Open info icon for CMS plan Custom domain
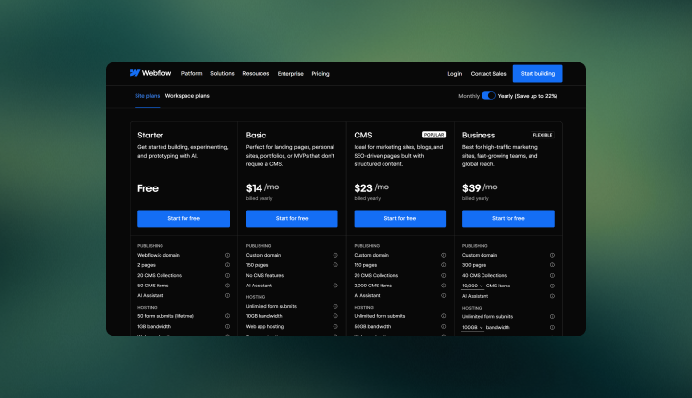Viewport: 692px width, 398px height. (443, 255)
